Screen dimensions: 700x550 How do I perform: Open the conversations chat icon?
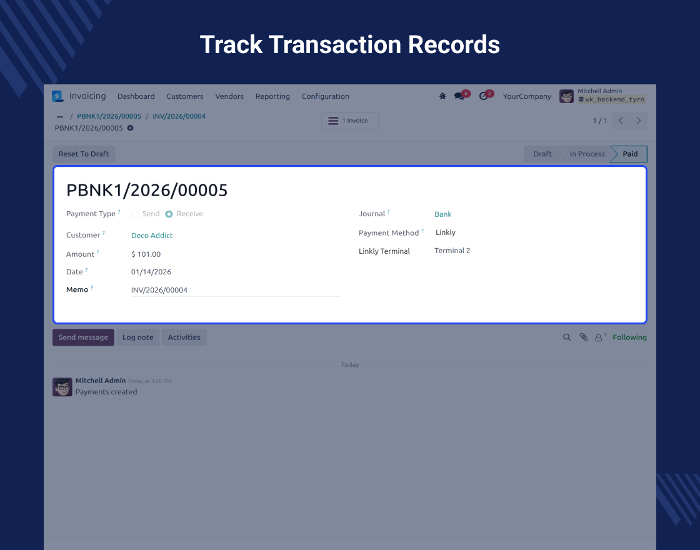(459, 96)
